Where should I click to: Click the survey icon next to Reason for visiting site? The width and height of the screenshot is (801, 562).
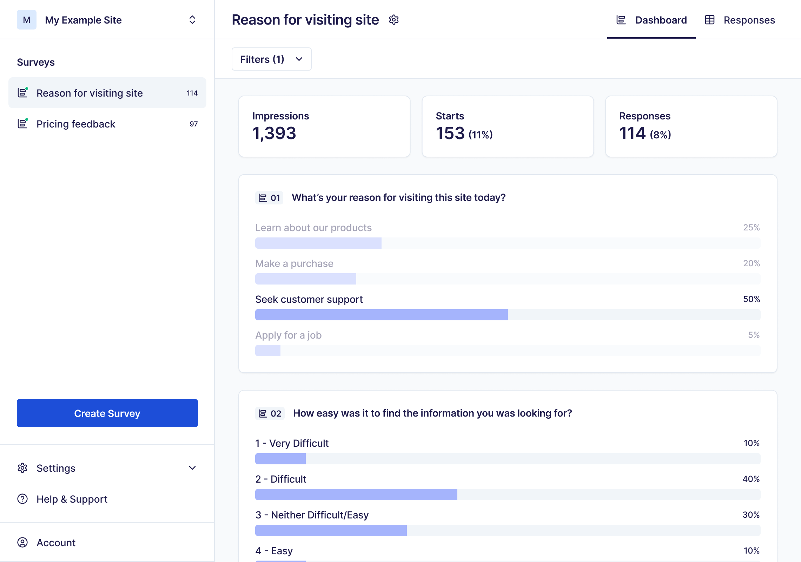tap(22, 93)
